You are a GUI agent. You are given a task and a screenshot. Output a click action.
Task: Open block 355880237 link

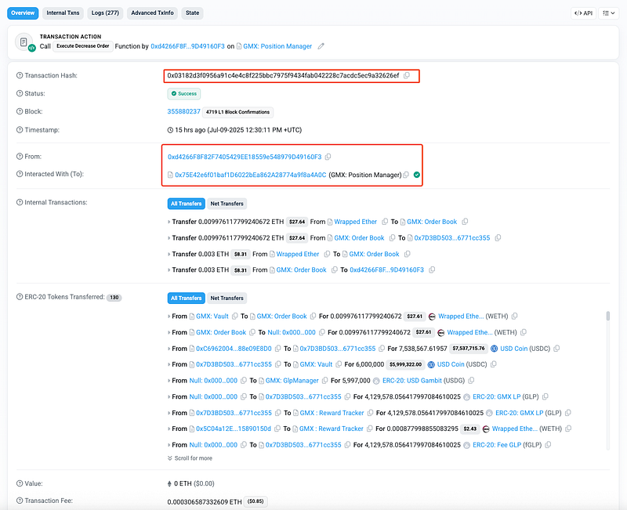183,112
